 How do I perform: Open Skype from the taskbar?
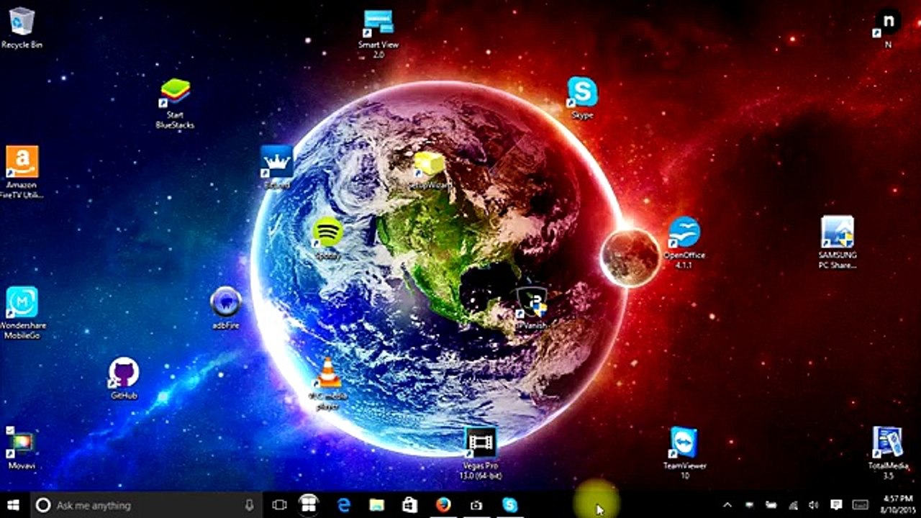[510, 505]
